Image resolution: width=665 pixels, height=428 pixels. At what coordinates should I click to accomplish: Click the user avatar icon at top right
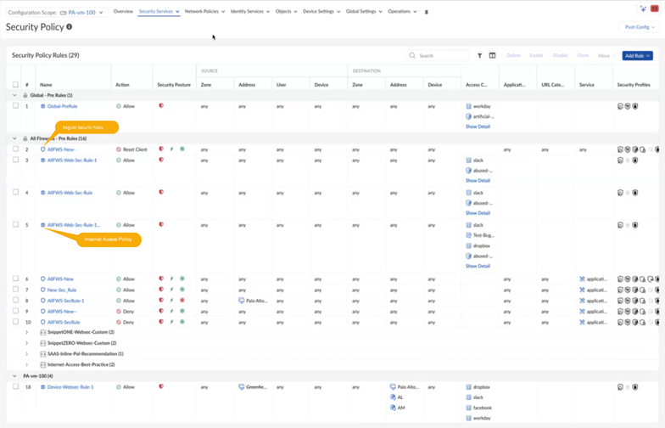655,8
